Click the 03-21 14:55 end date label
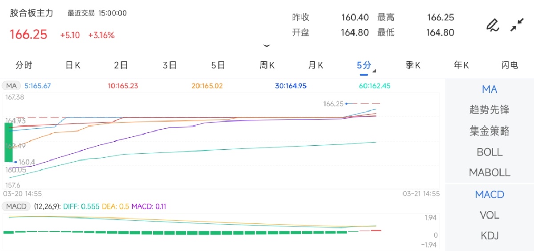Screen dimensions: 534x251 [421, 194]
